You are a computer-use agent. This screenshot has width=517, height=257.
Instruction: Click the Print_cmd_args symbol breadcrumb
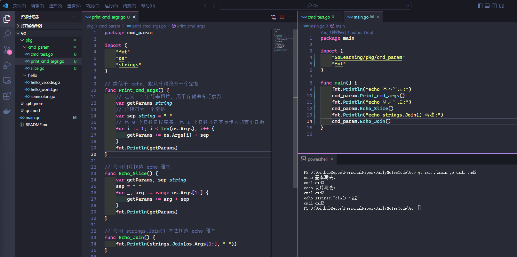[188, 26]
